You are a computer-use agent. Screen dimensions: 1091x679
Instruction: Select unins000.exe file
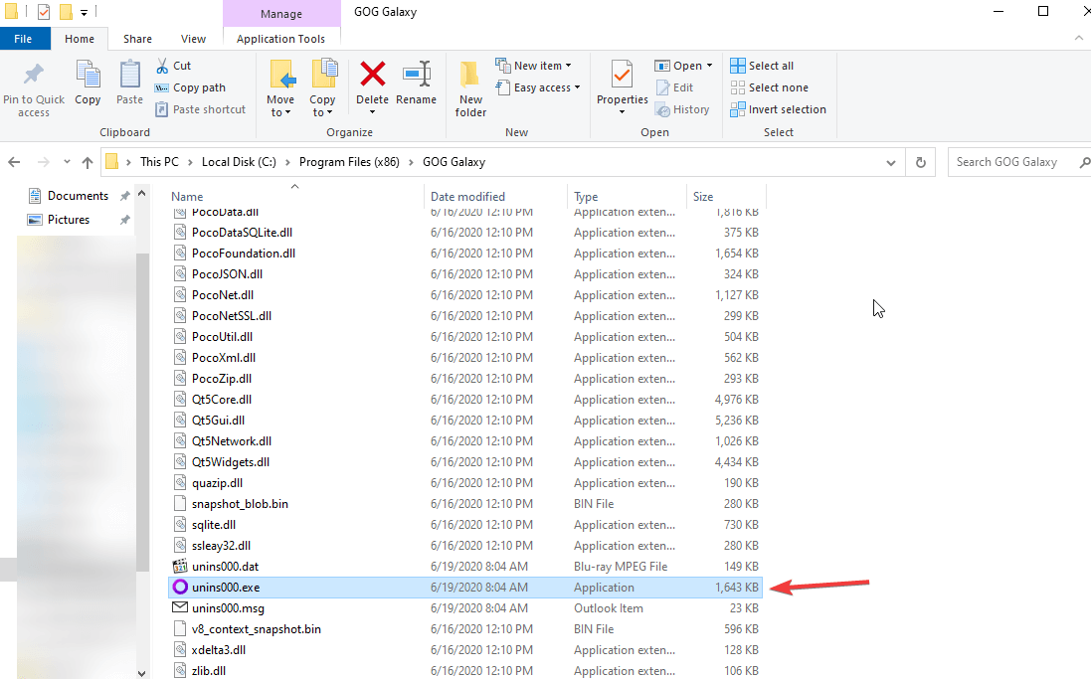tap(465, 588)
